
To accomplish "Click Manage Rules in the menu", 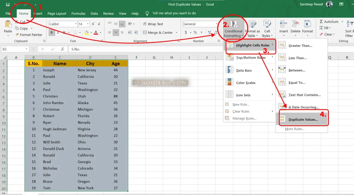I will [x=244, y=118].
